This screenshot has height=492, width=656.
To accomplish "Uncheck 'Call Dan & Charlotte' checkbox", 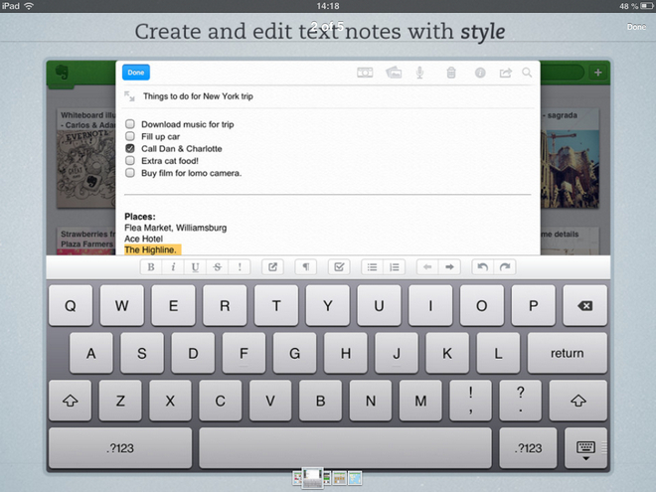I will (x=130, y=148).
